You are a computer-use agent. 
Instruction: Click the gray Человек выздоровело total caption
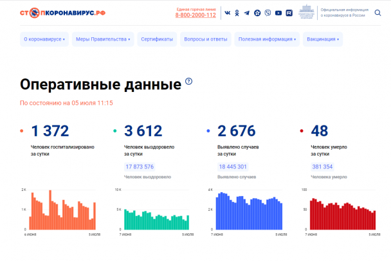(x=148, y=177)
